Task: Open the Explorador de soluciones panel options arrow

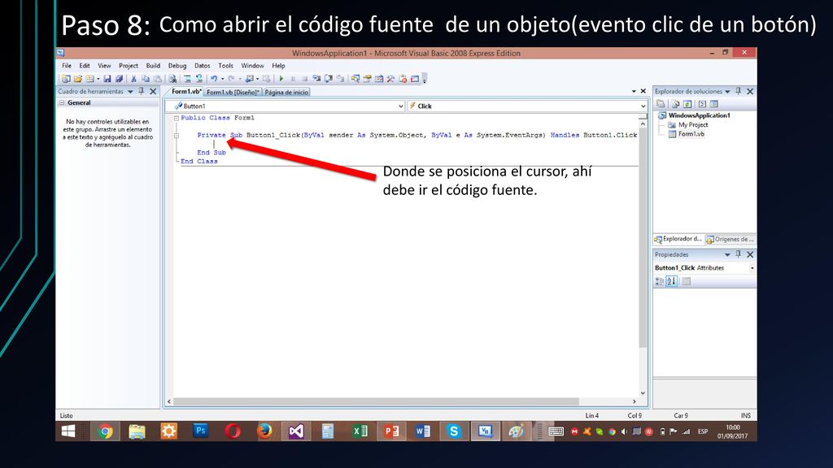Action: click(x=727, y=92)
